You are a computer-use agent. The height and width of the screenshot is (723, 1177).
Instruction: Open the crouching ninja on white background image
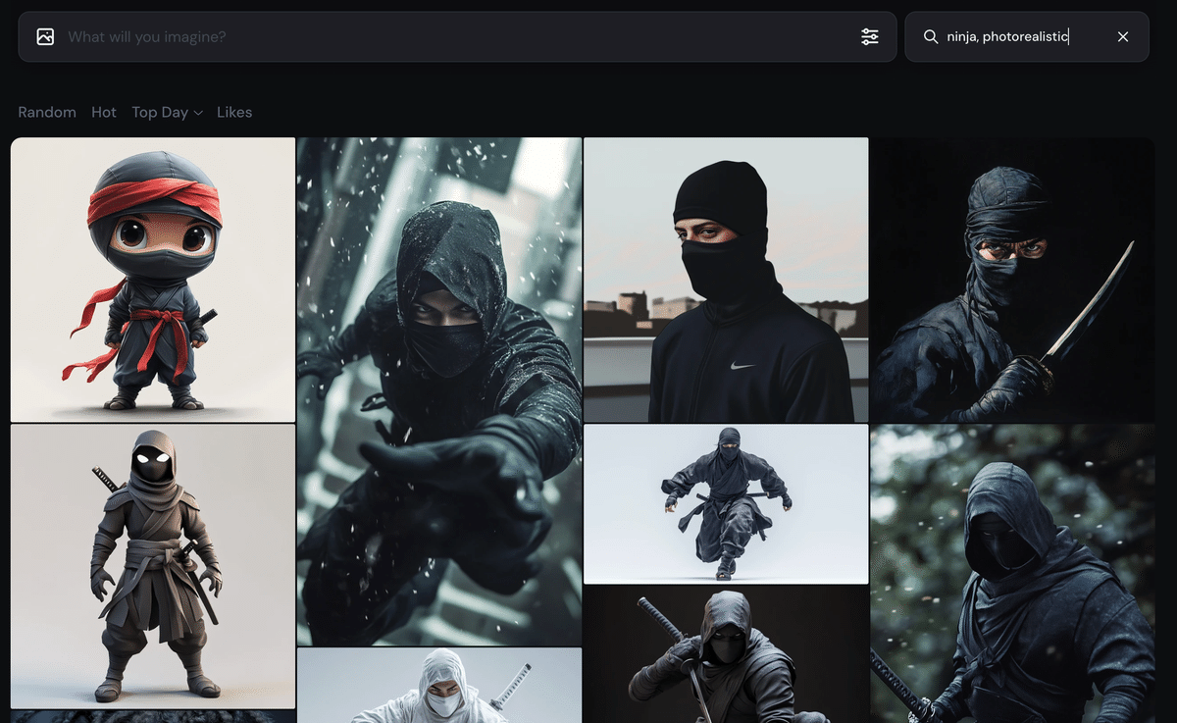726,503
